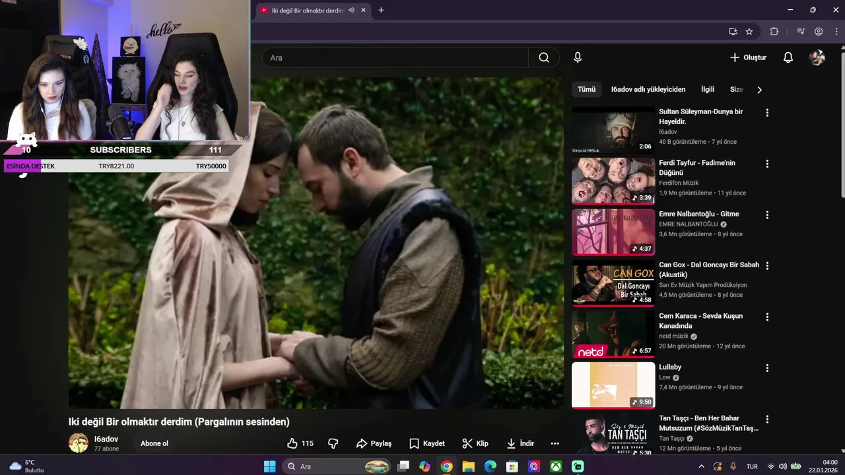Show hidden system tray icons
This screenshot has height=475, width=845.
[x=701, y=466]
